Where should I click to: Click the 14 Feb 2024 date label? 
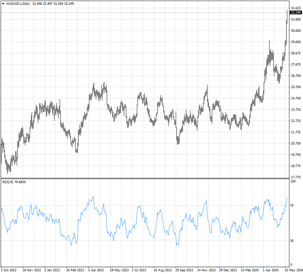coord(250,270)
